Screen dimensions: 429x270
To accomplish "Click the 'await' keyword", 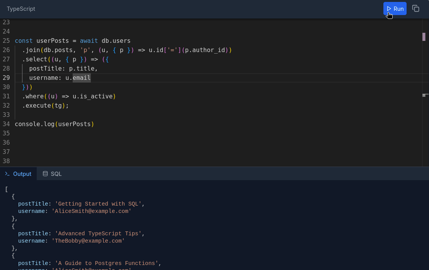I will pyautogui.click(x=89, y=40).
